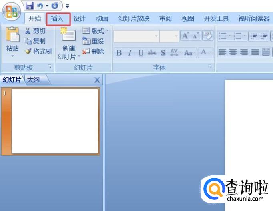Open the font name combo box
The width and height of the screenshot is (273, 211).
[136, 36]
